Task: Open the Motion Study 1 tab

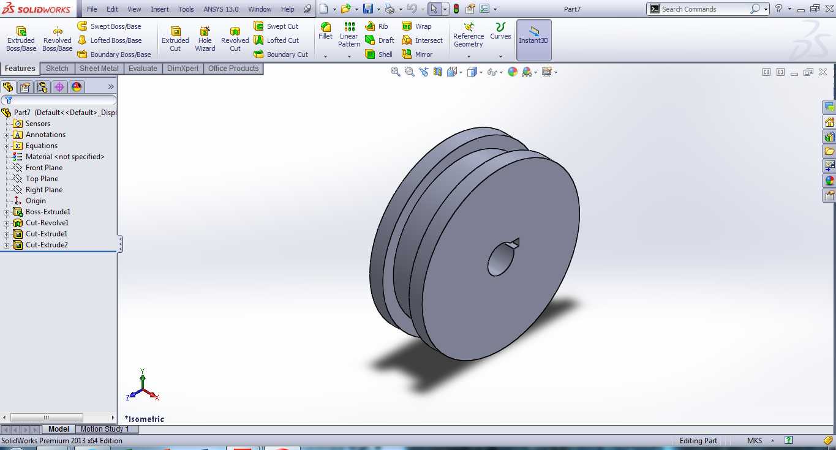Action: point(105,429)
